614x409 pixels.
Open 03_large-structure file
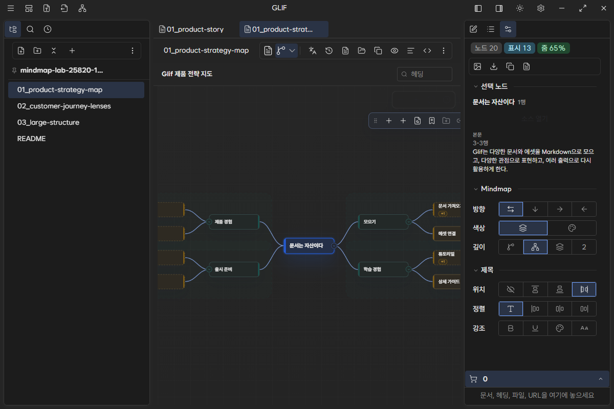[76, 123]
